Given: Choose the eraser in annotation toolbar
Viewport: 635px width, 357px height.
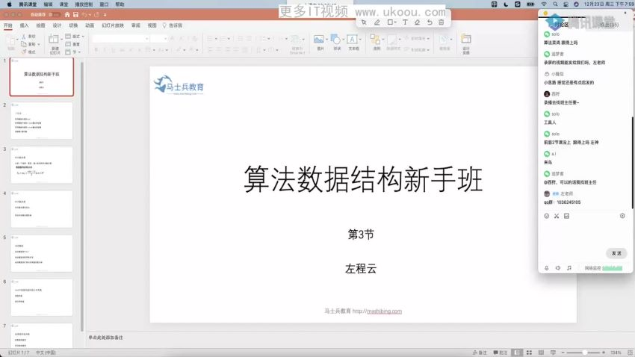Looking at the screenshot, I should point(417,22).
